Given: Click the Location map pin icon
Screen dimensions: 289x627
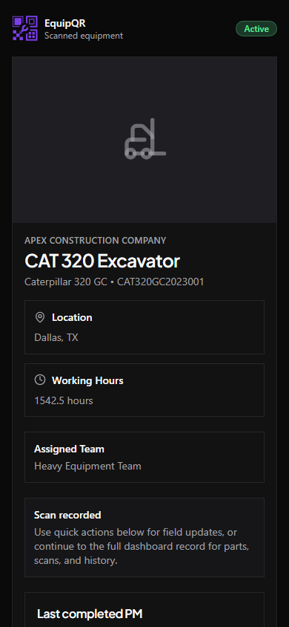Looking at the screenshot, I should pos(40,317).
